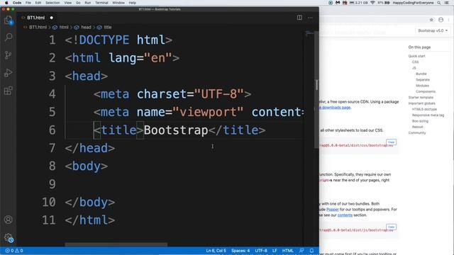This screenshot has width=454, height=255.
Task: Click the Wi-Fi icon in menu bar
Action: coord(372,3)
